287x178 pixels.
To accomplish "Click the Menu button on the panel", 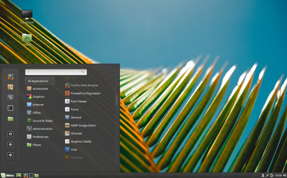I will [x=7, y=175].
